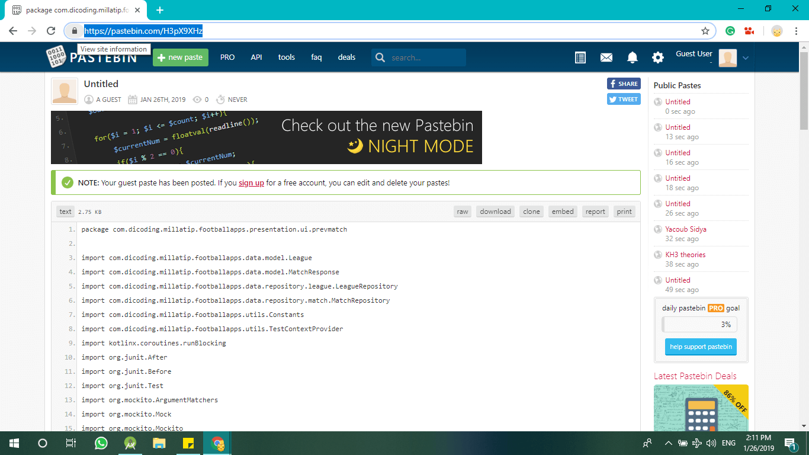Click the lock site information icon
The height and width of the screenshot is (455, 809).
click(75, 31)
